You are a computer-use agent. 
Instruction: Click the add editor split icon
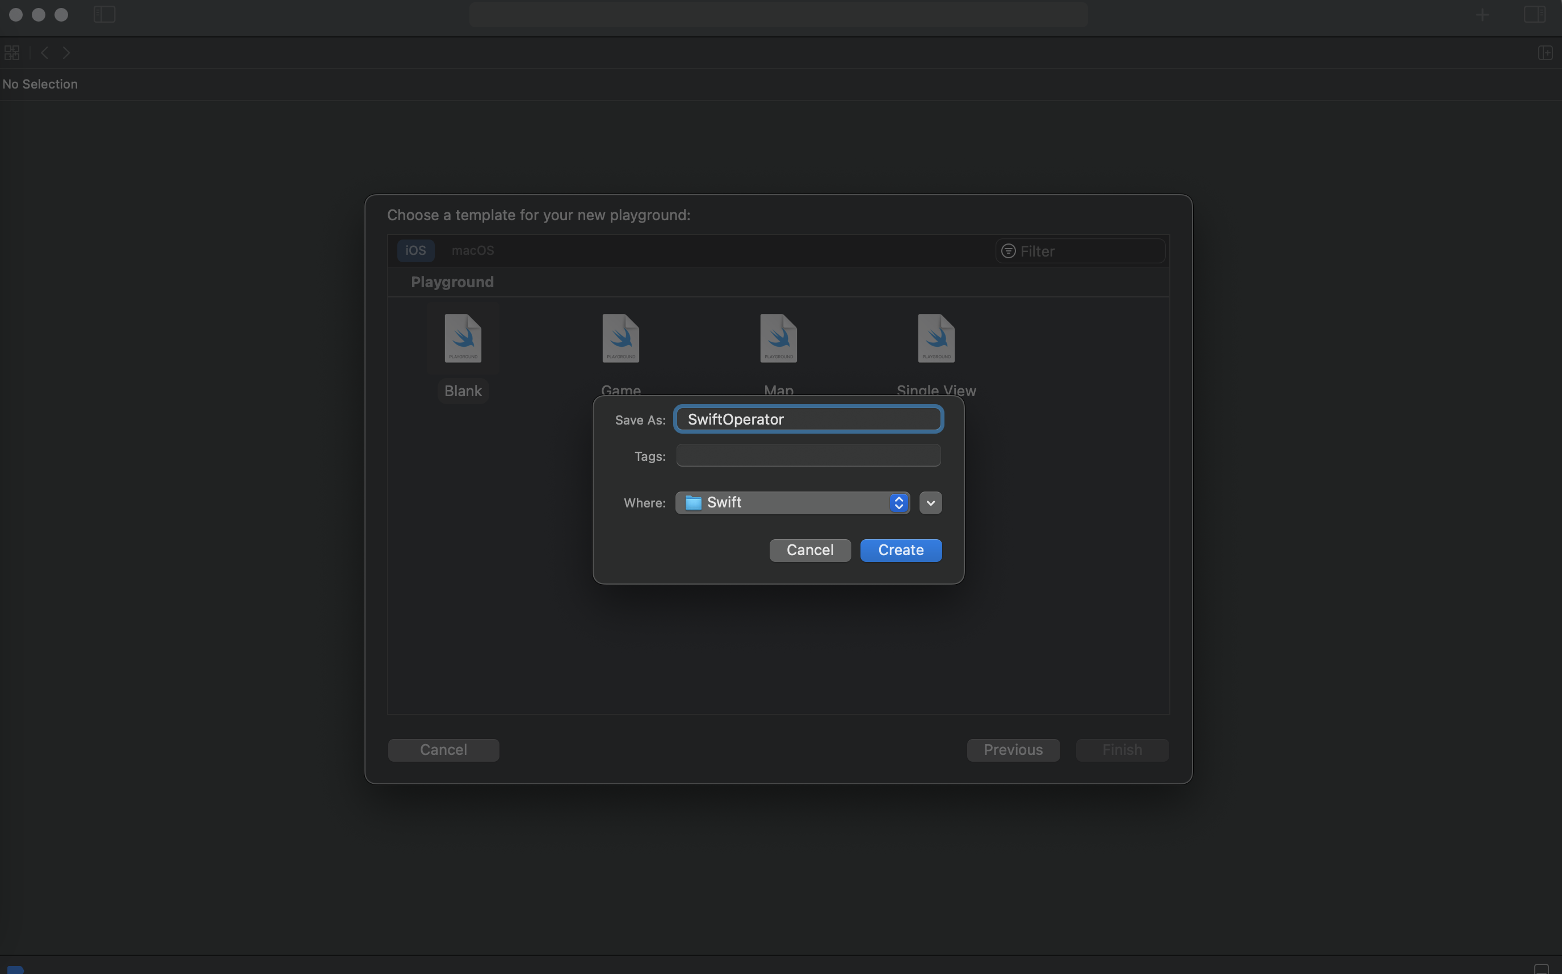pos(1544,53)
